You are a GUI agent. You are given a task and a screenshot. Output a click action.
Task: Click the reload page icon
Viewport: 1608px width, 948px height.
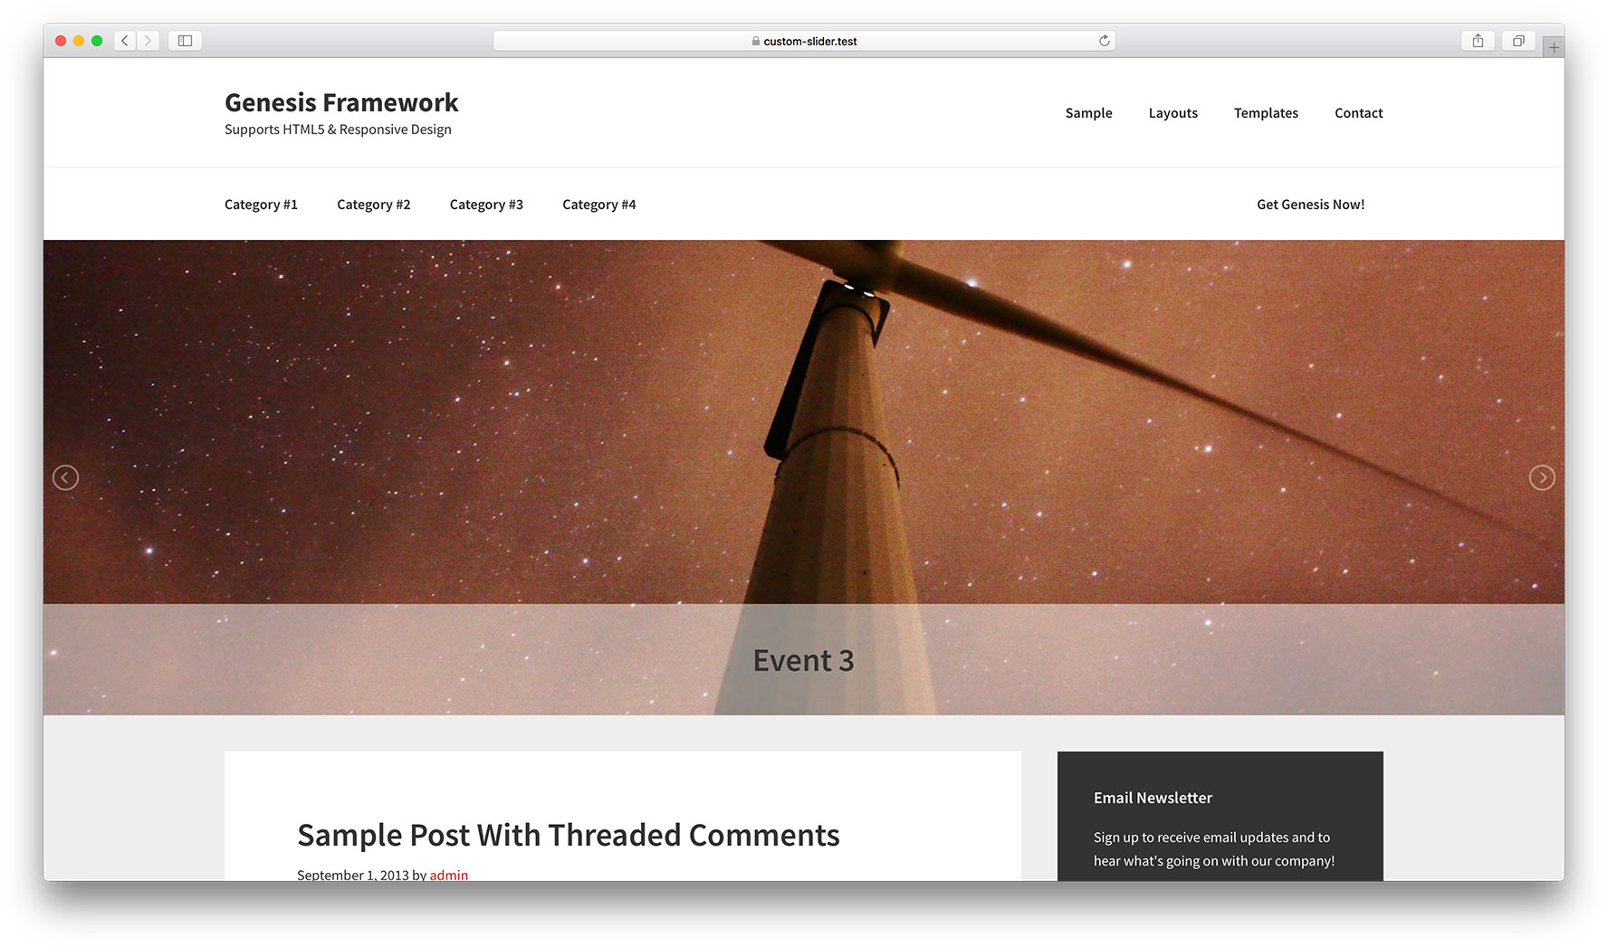click(1103, 40)
